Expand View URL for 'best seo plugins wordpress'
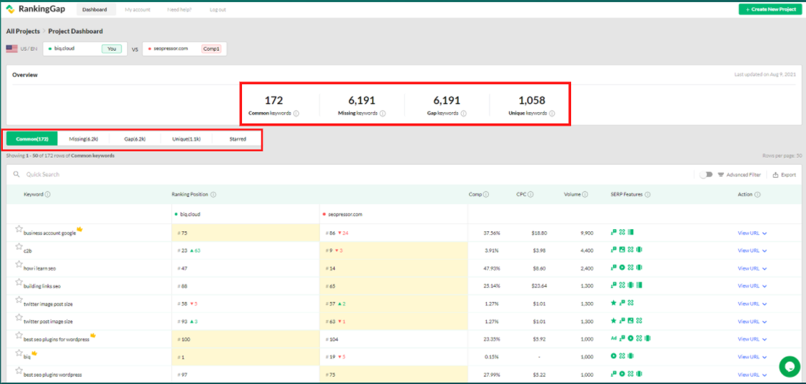Screen dimensions: 806x384 coord(752,375)
